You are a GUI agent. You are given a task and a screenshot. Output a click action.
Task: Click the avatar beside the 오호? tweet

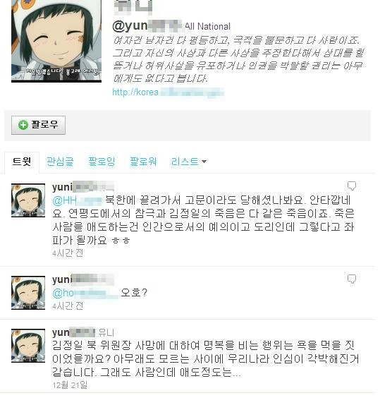coord(28,293)
